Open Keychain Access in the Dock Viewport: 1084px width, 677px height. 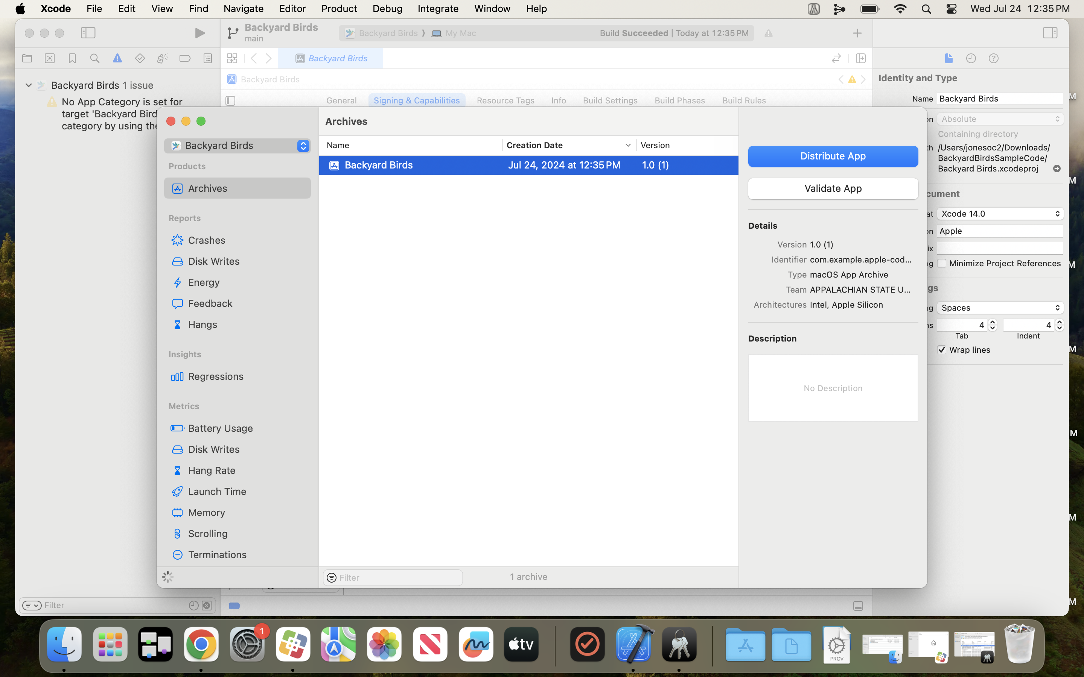pos(679,644)
